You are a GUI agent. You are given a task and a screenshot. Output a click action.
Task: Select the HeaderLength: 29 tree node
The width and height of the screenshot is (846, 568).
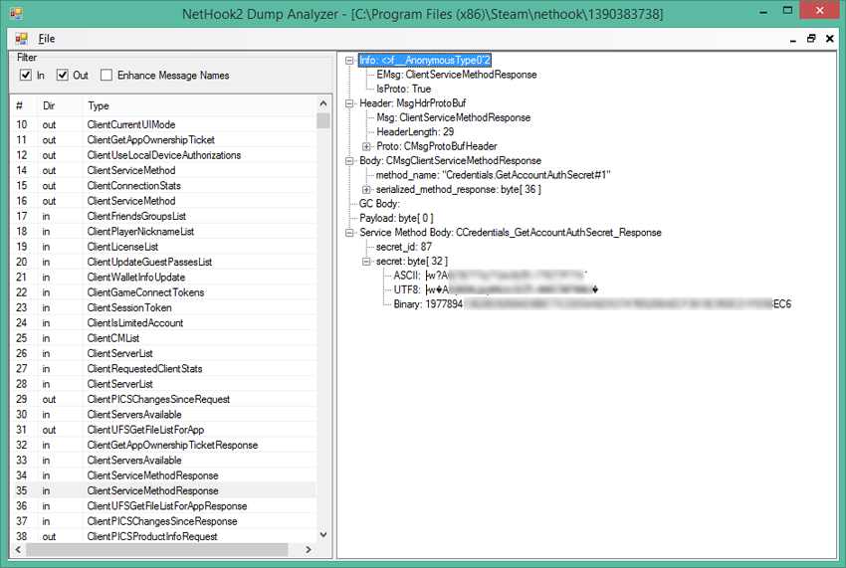click(415, 132)
